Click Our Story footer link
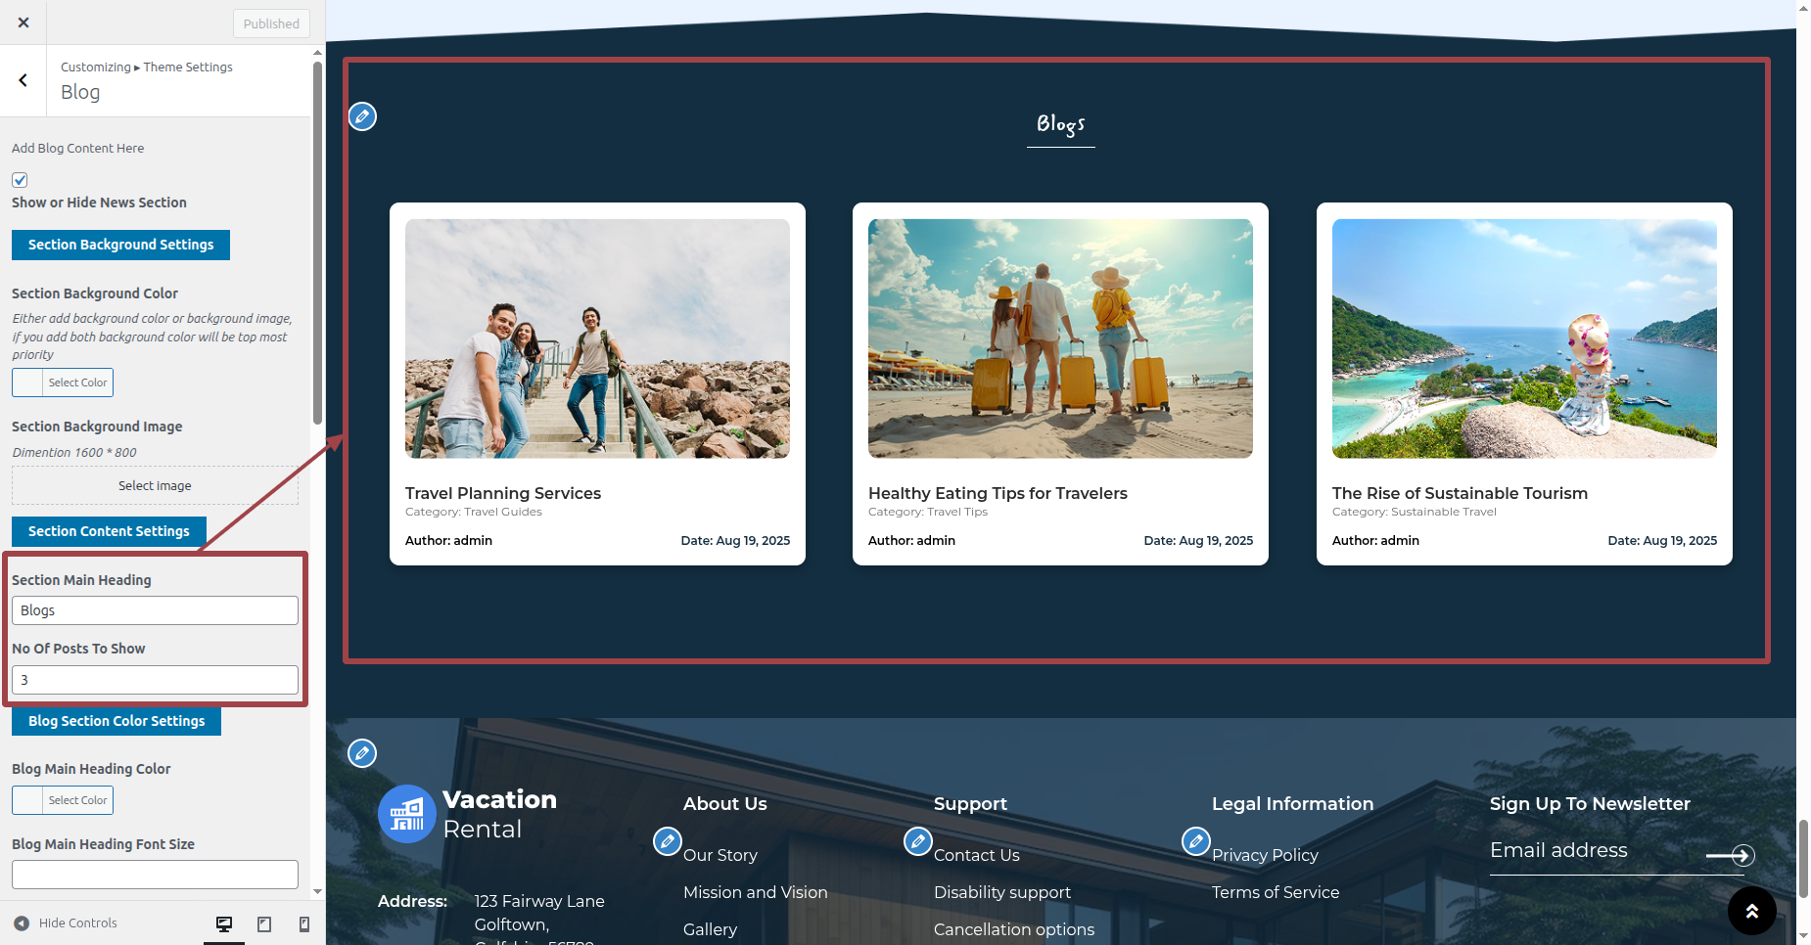Image resolution: width=1811 pixels, height=945 pixels. click(720, 855)
